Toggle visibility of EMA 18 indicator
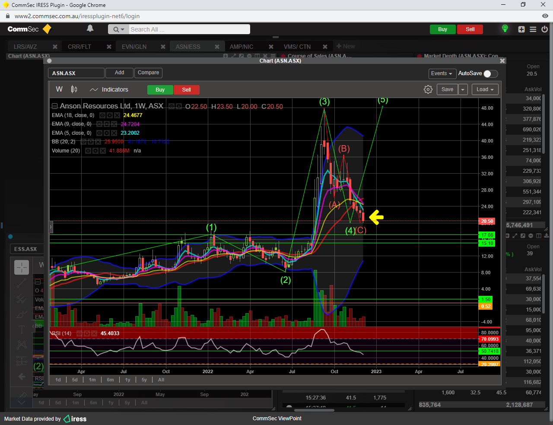 tap(103, 115)
